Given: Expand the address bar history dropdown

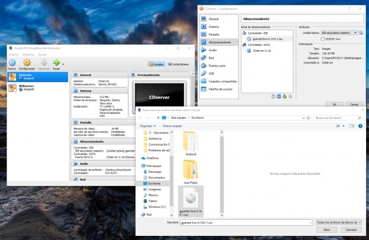Looking at the screenshot, I should (x=304, y=118).
